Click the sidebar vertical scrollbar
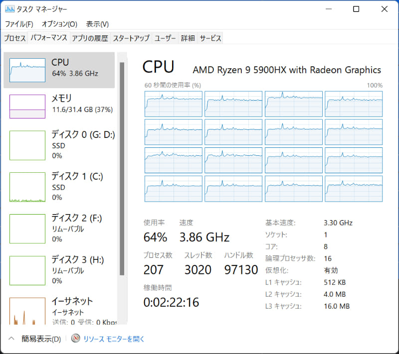Viewport: 399px width, 354px height. pos(122,169)
